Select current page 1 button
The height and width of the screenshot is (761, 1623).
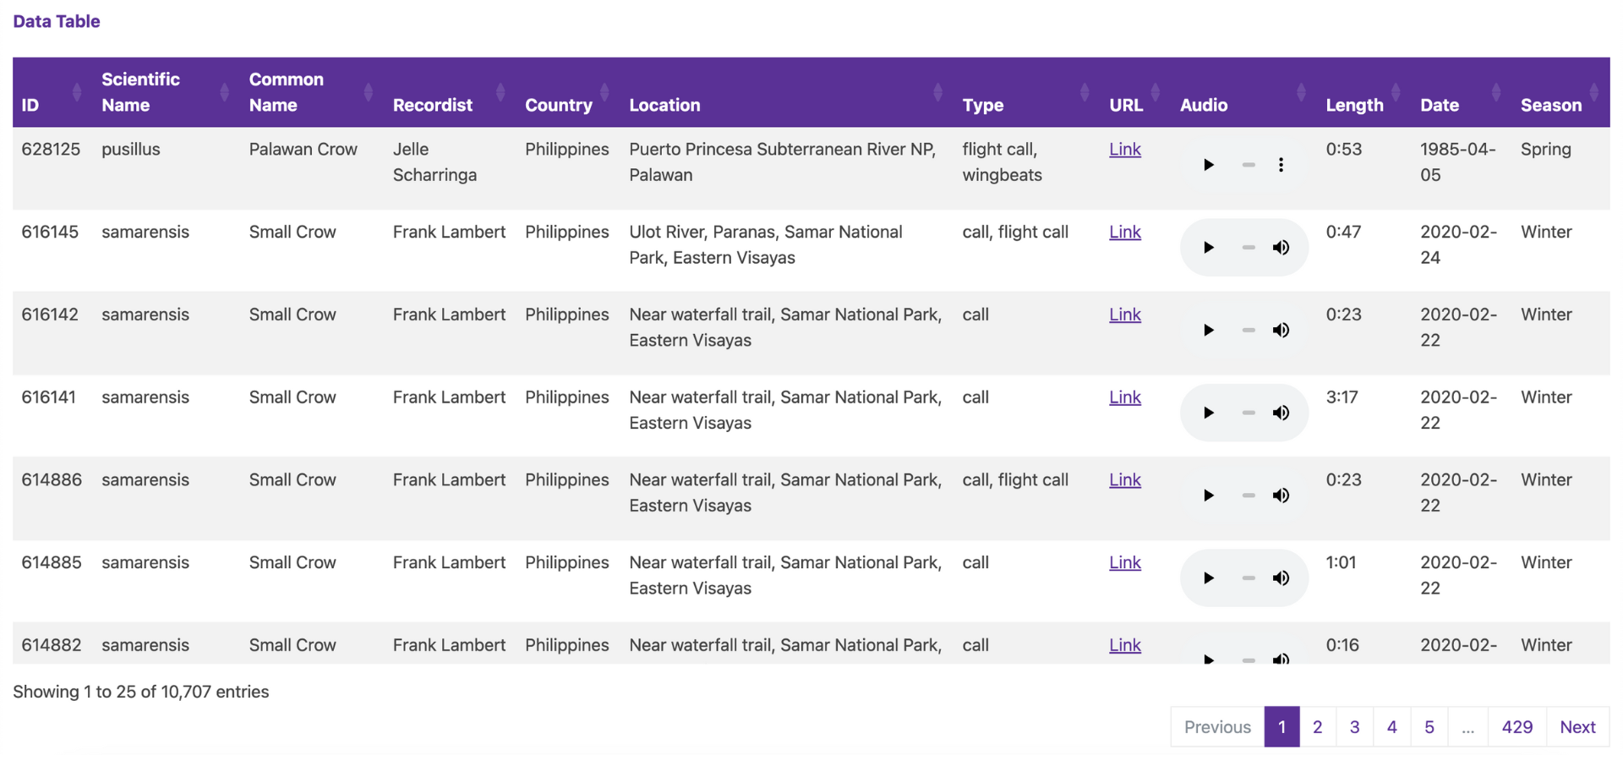[1282, 727]
